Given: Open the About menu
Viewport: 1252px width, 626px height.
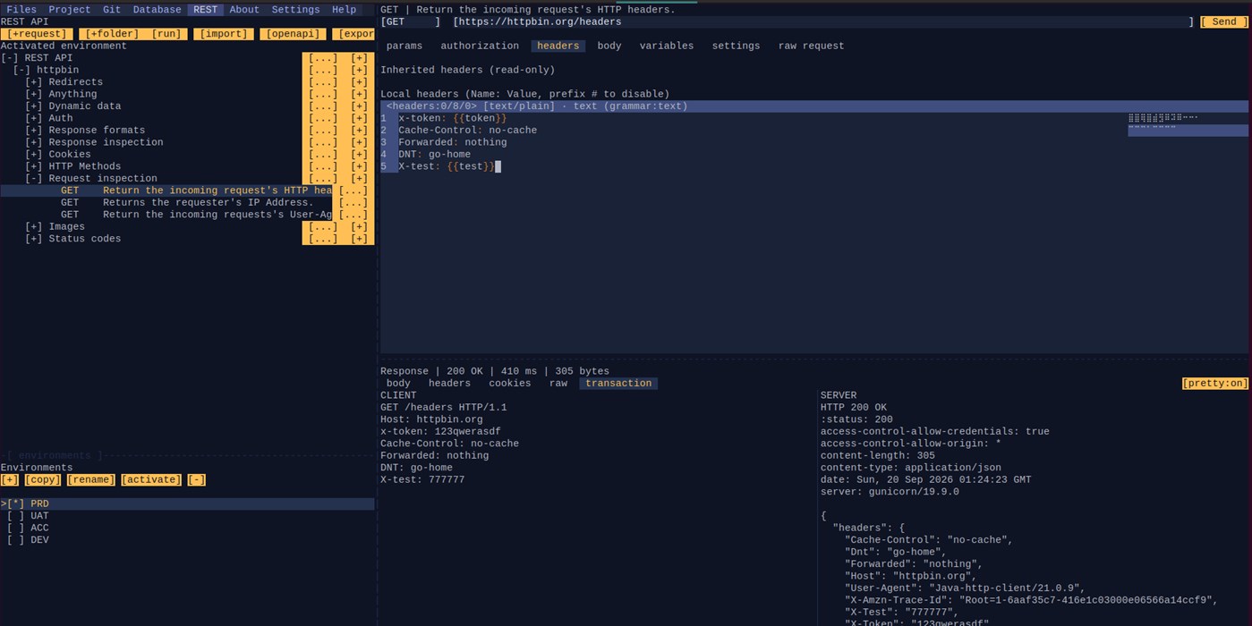Looking at the screenshot, I should click(x=244, y=10).
